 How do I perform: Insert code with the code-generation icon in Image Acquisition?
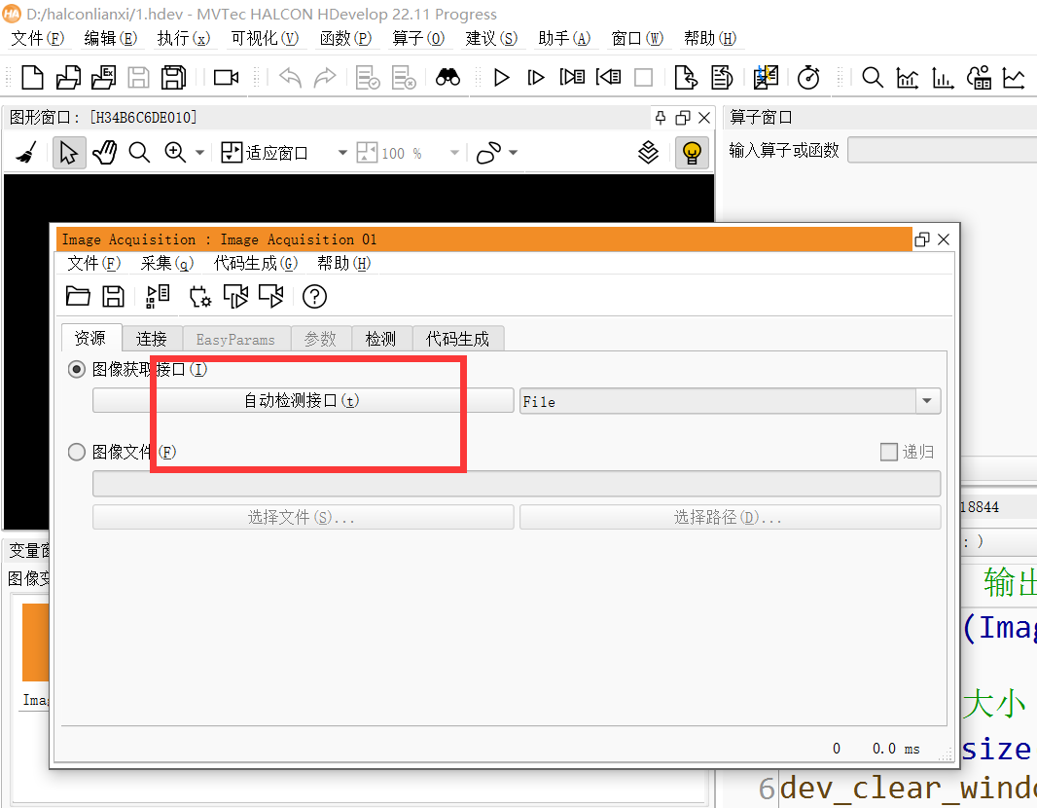(158, 296)
